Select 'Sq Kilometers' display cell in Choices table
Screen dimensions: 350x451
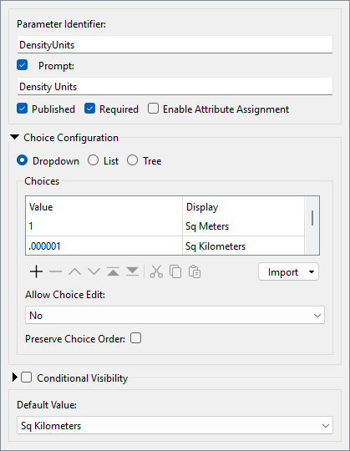pos(244,246)
